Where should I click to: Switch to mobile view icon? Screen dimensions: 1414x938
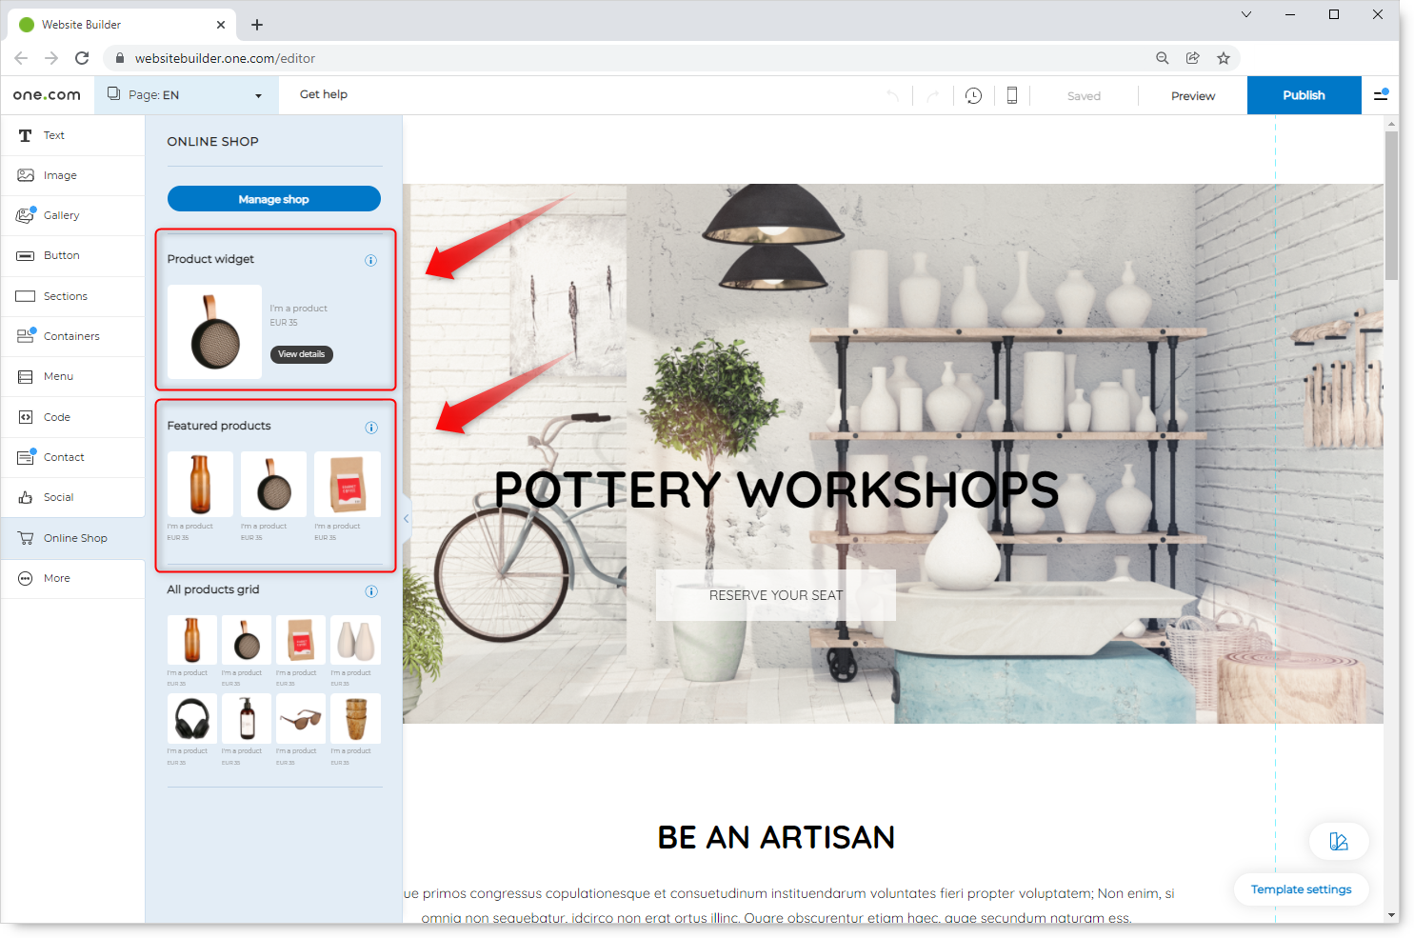point(1012,95)
